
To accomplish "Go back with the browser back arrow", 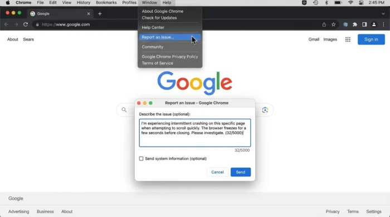I will (x=7, y=24).
